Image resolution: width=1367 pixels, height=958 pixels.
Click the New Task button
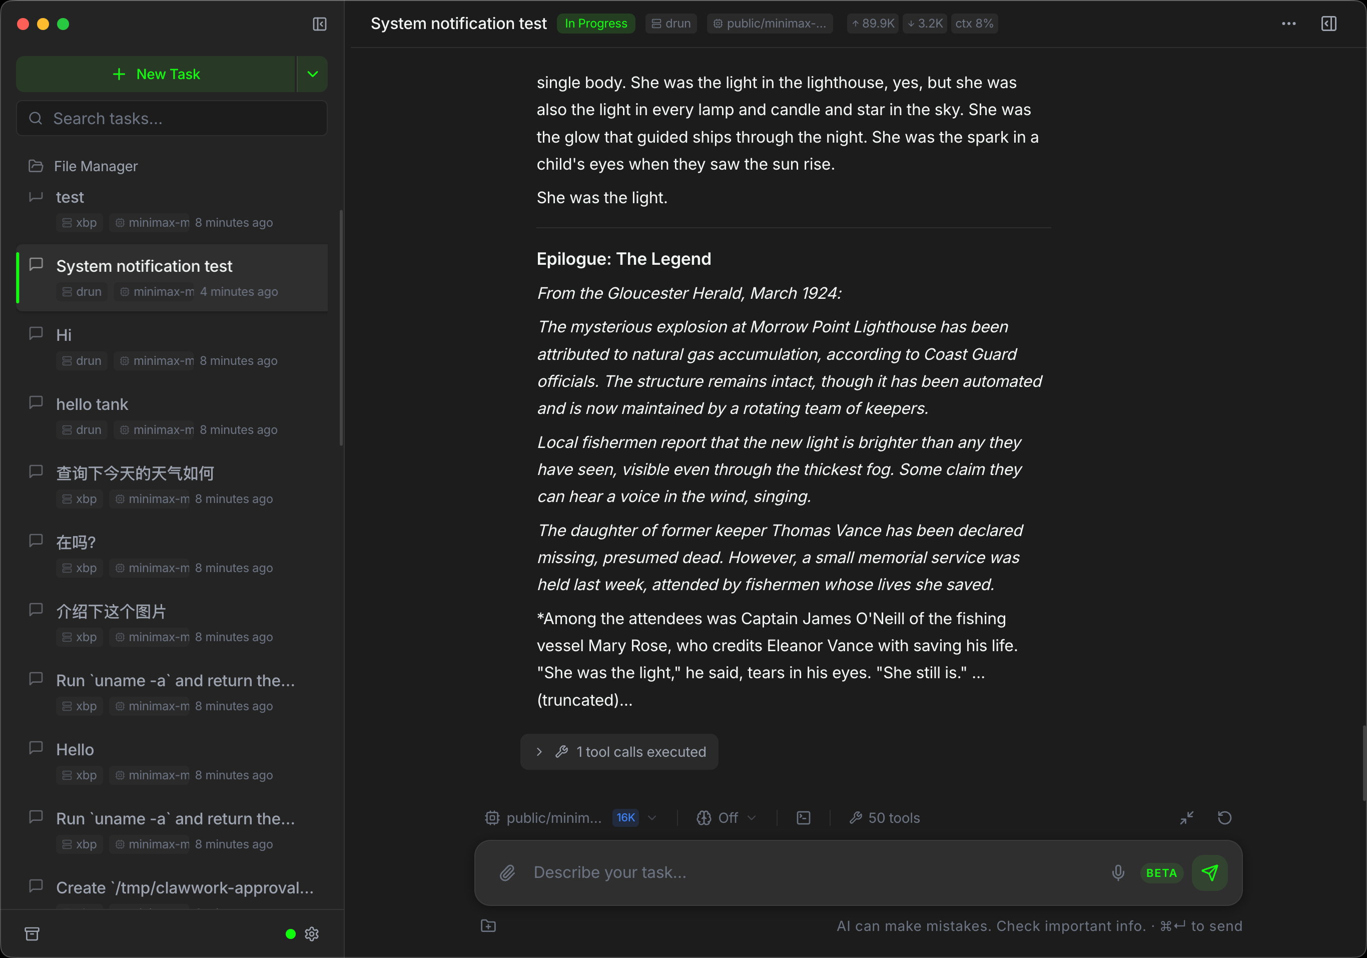click(156, 74)
